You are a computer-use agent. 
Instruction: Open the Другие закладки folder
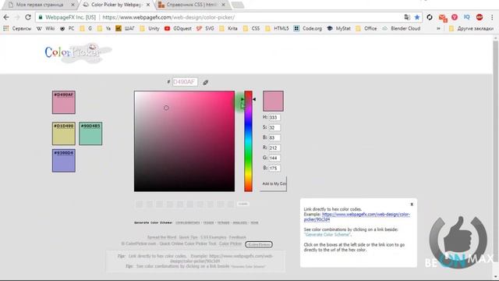pyautogui.click(x=471, y=28)
